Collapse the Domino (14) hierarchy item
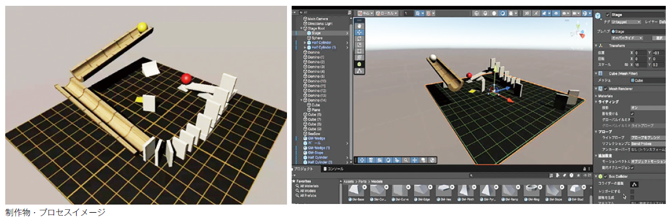This screenshot has width=671, height=222. (302, 100)
